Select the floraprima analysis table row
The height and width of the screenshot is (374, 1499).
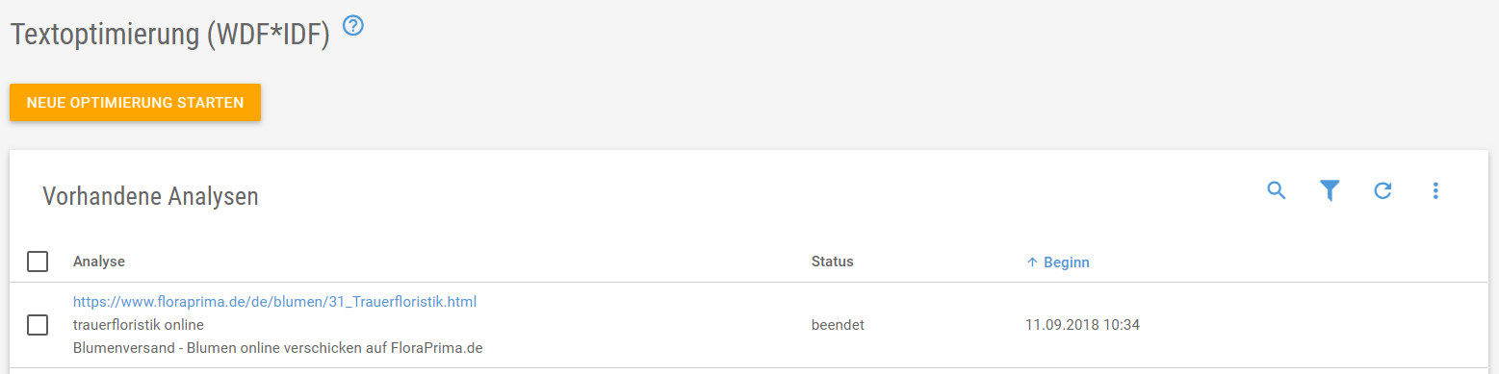(749, 325)
